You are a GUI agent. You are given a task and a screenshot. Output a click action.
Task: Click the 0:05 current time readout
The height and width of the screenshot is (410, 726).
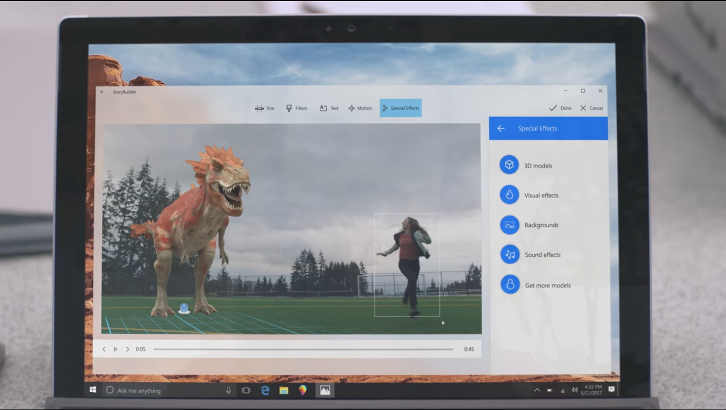coord(140,349)
